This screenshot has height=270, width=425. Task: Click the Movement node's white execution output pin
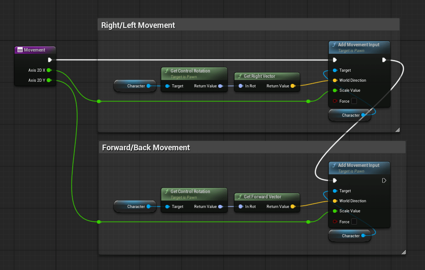click(50, 60)
